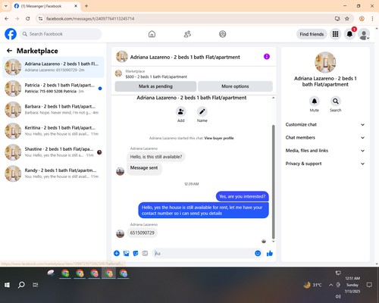This screenshot has width=379, height=303.
Task: Open conversation information purple icon
Action: pyautogui.click(x=267, y=57)
